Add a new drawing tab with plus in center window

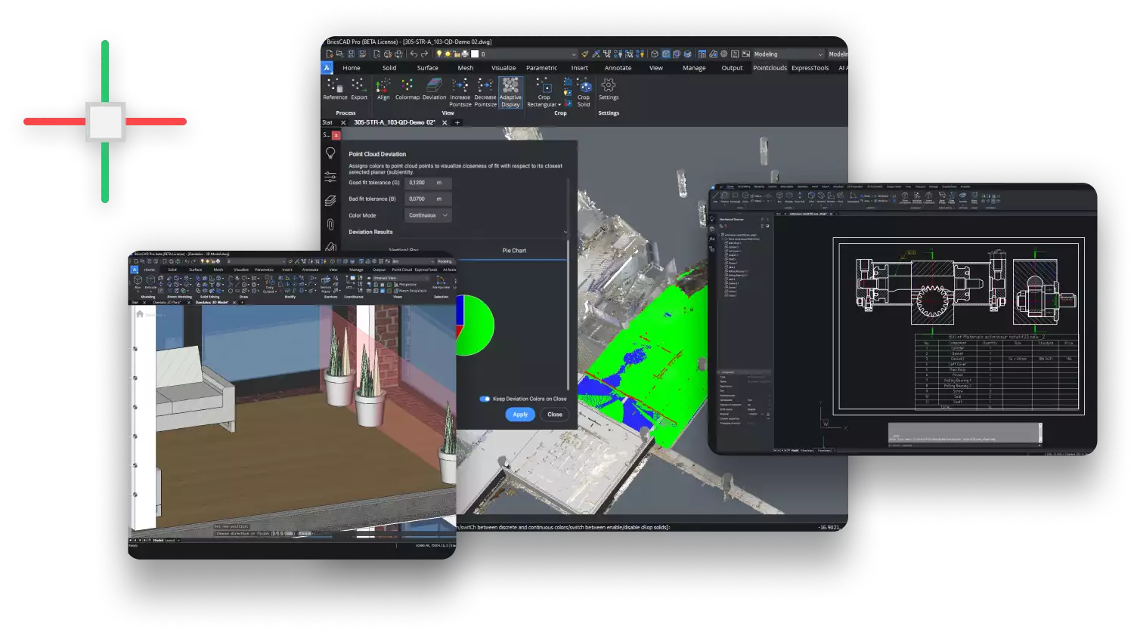[457, 122]
